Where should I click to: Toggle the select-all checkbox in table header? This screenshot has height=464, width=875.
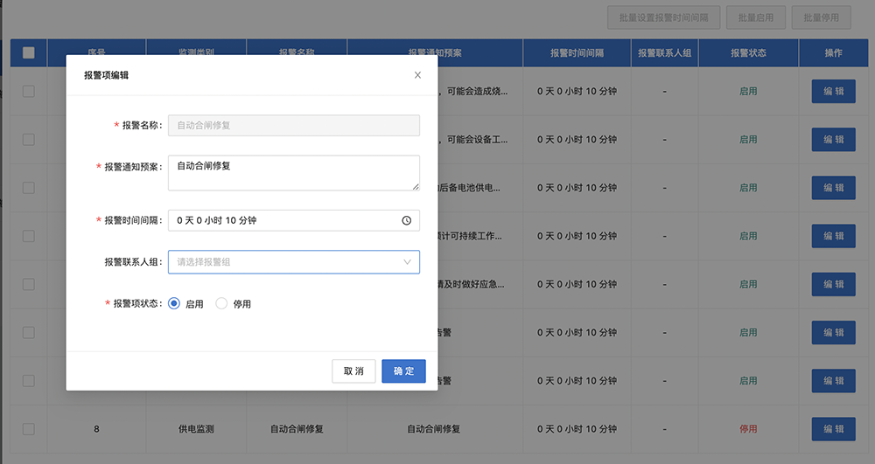pyautogui.click(x=29, y=52)
